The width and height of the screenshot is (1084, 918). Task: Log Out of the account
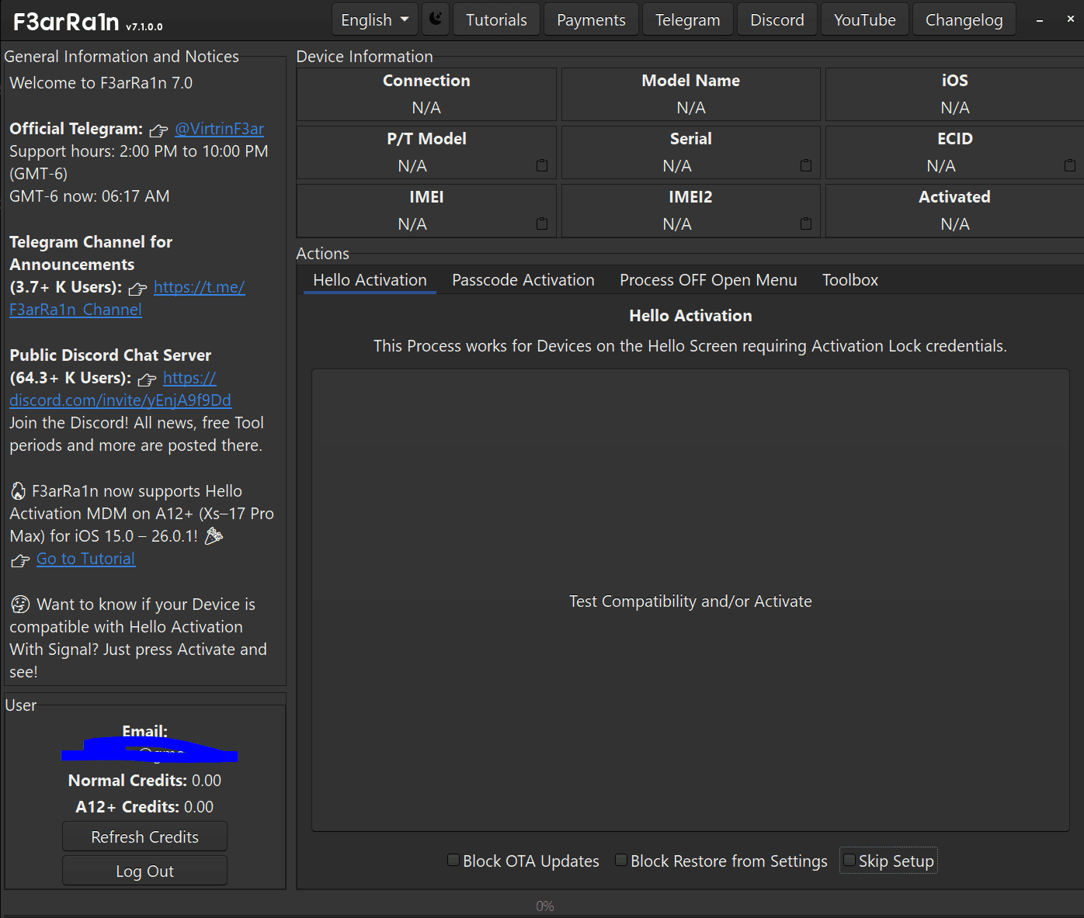point(144,871)
